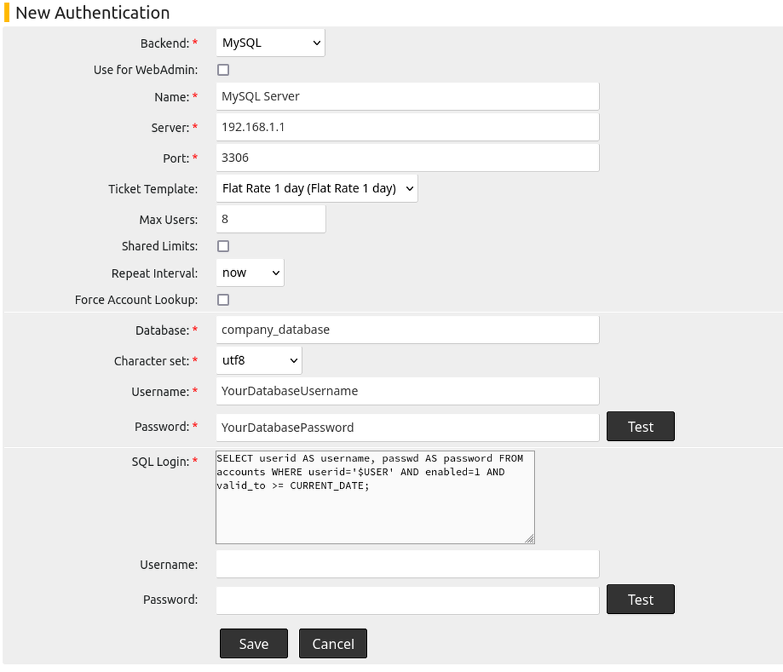The height and width of the screenshot is (672, 783).
Task: Open the Backend dropdown
Action: [x=269, y=42]
